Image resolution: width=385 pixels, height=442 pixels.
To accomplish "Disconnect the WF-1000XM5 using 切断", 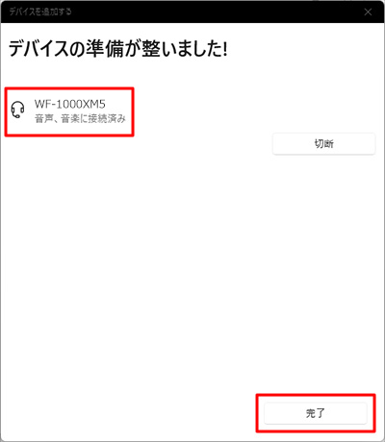I will pyautogui.click(x=323, y=144).
